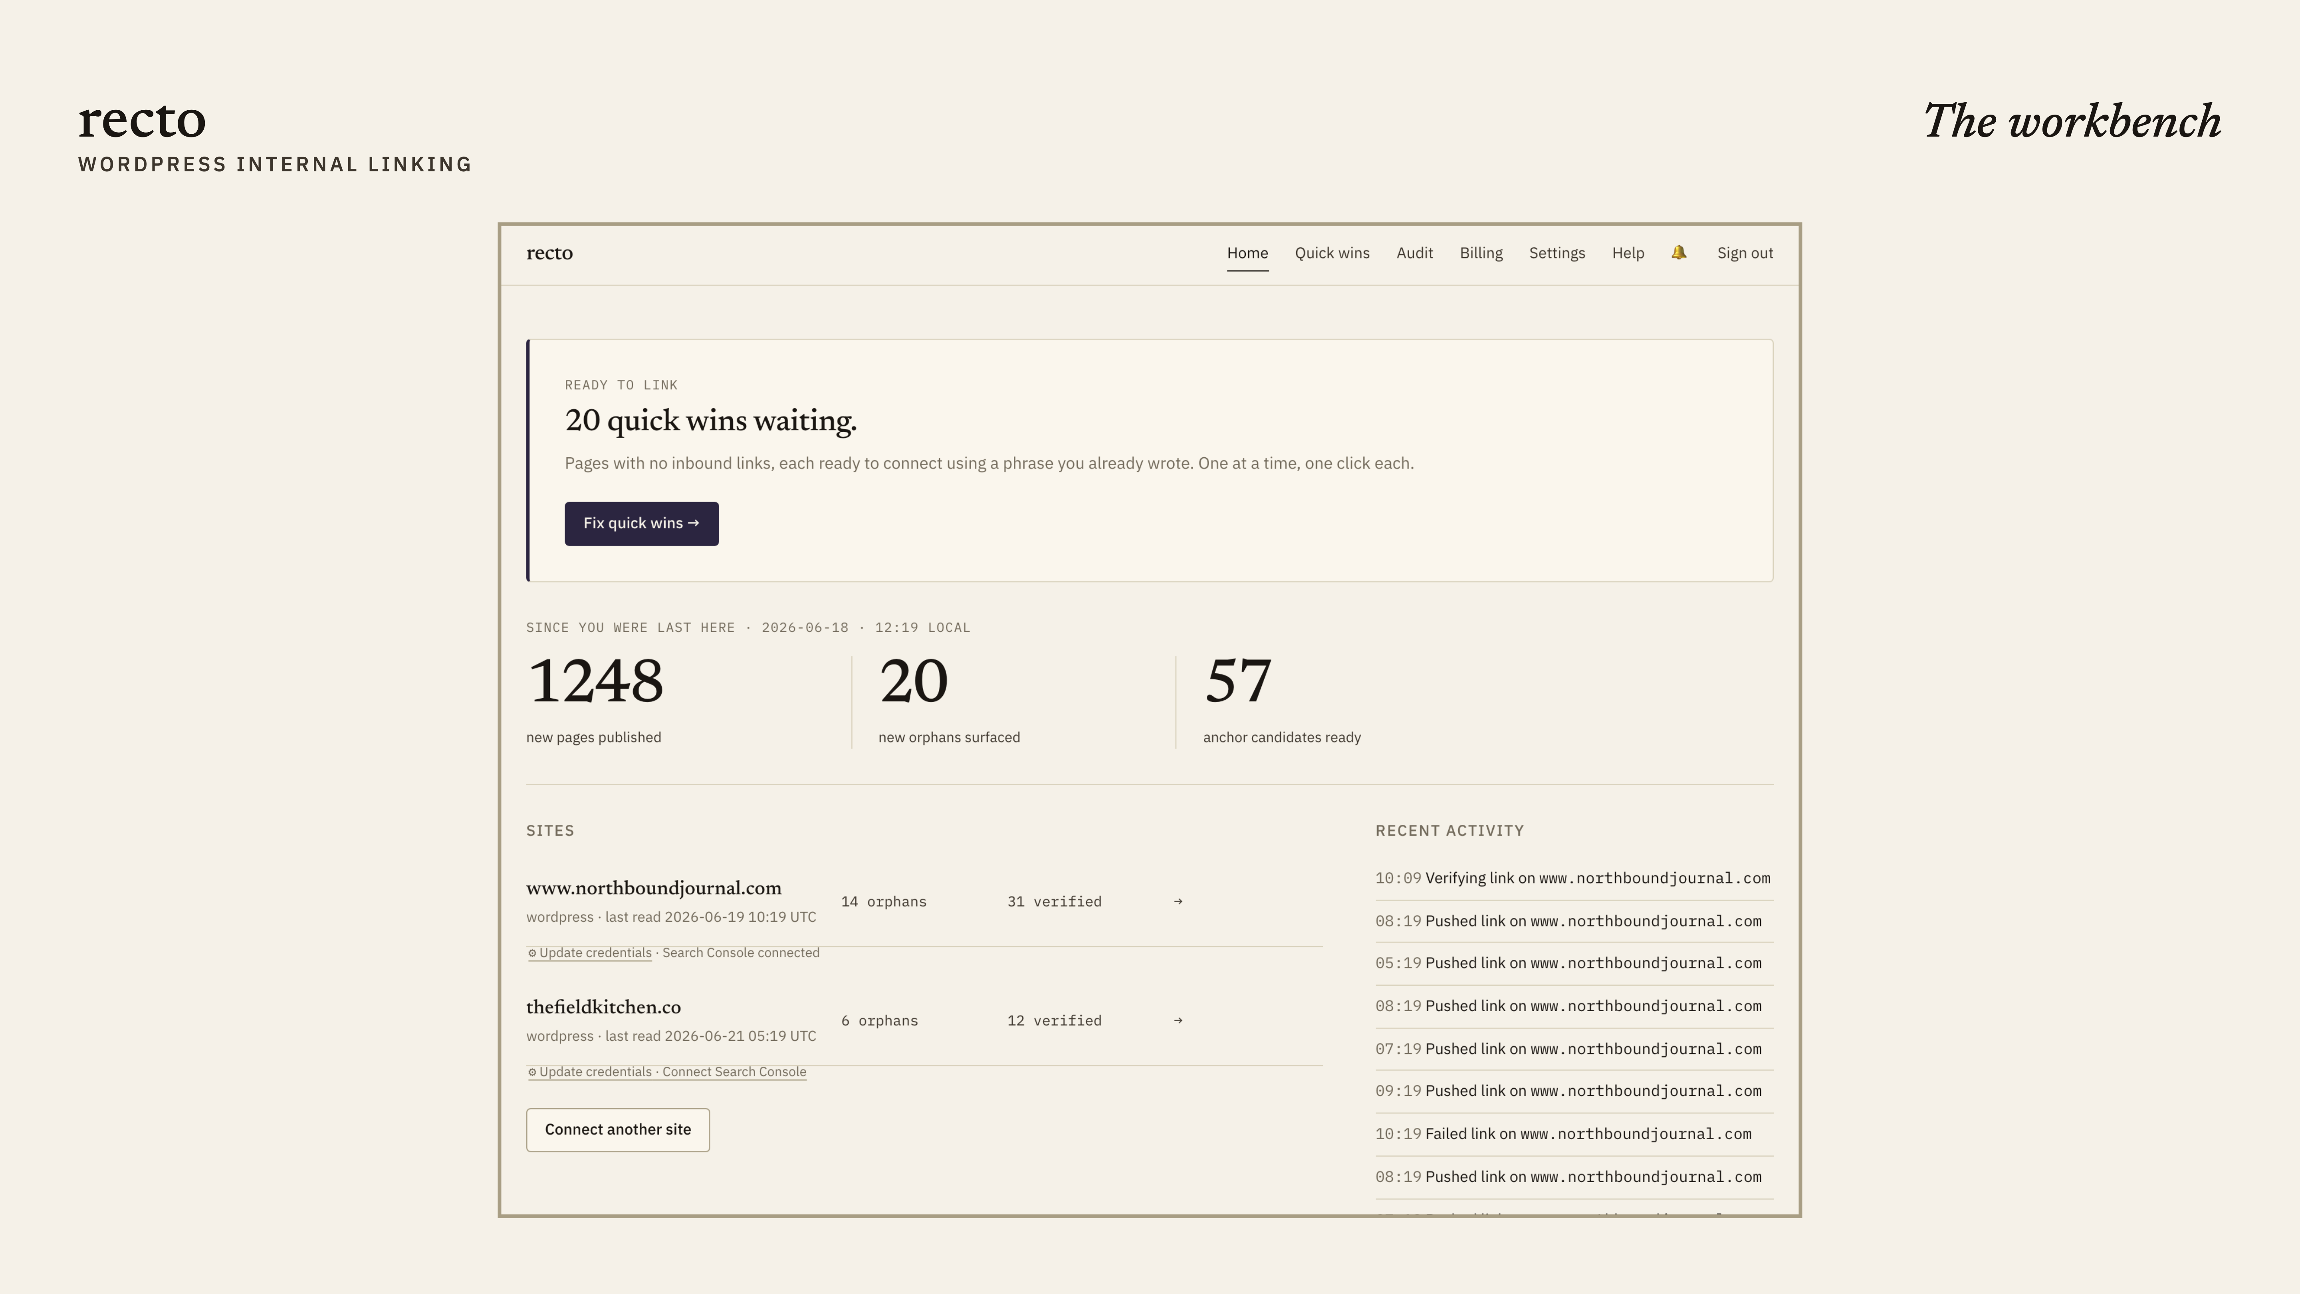Click "14 orphans" value
2300x1294 pixels.
[x=884, y=902]
